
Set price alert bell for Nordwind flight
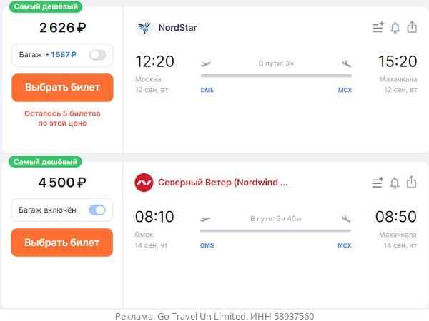click(x=395, y=183)
